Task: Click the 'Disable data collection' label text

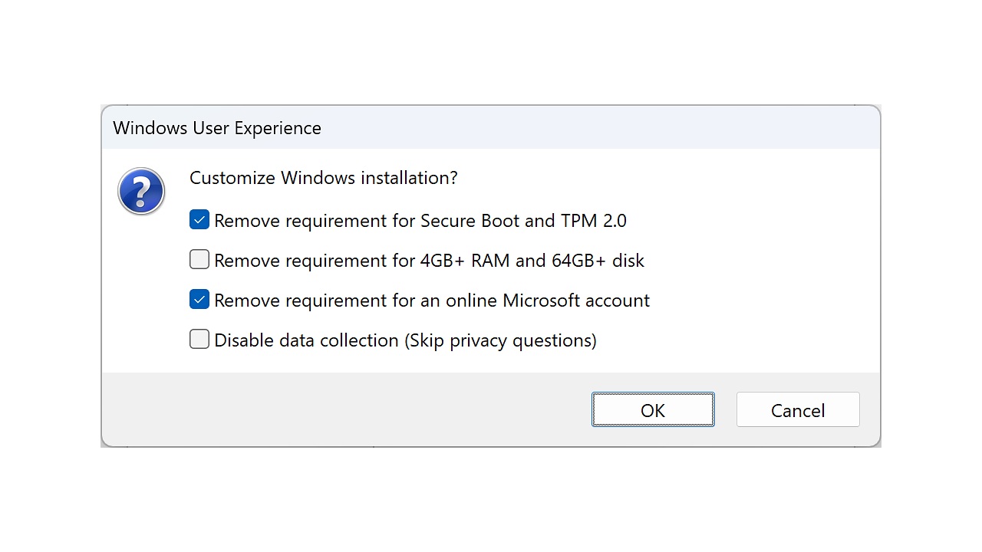Action: [306, 340]
